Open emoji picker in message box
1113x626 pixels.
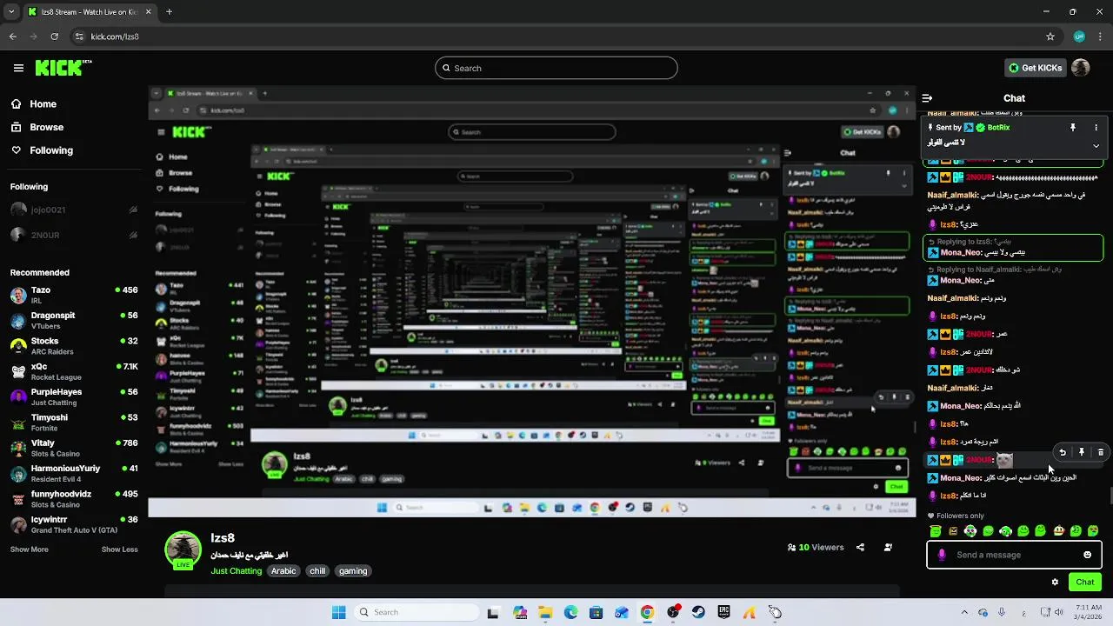pos(1087,555)
